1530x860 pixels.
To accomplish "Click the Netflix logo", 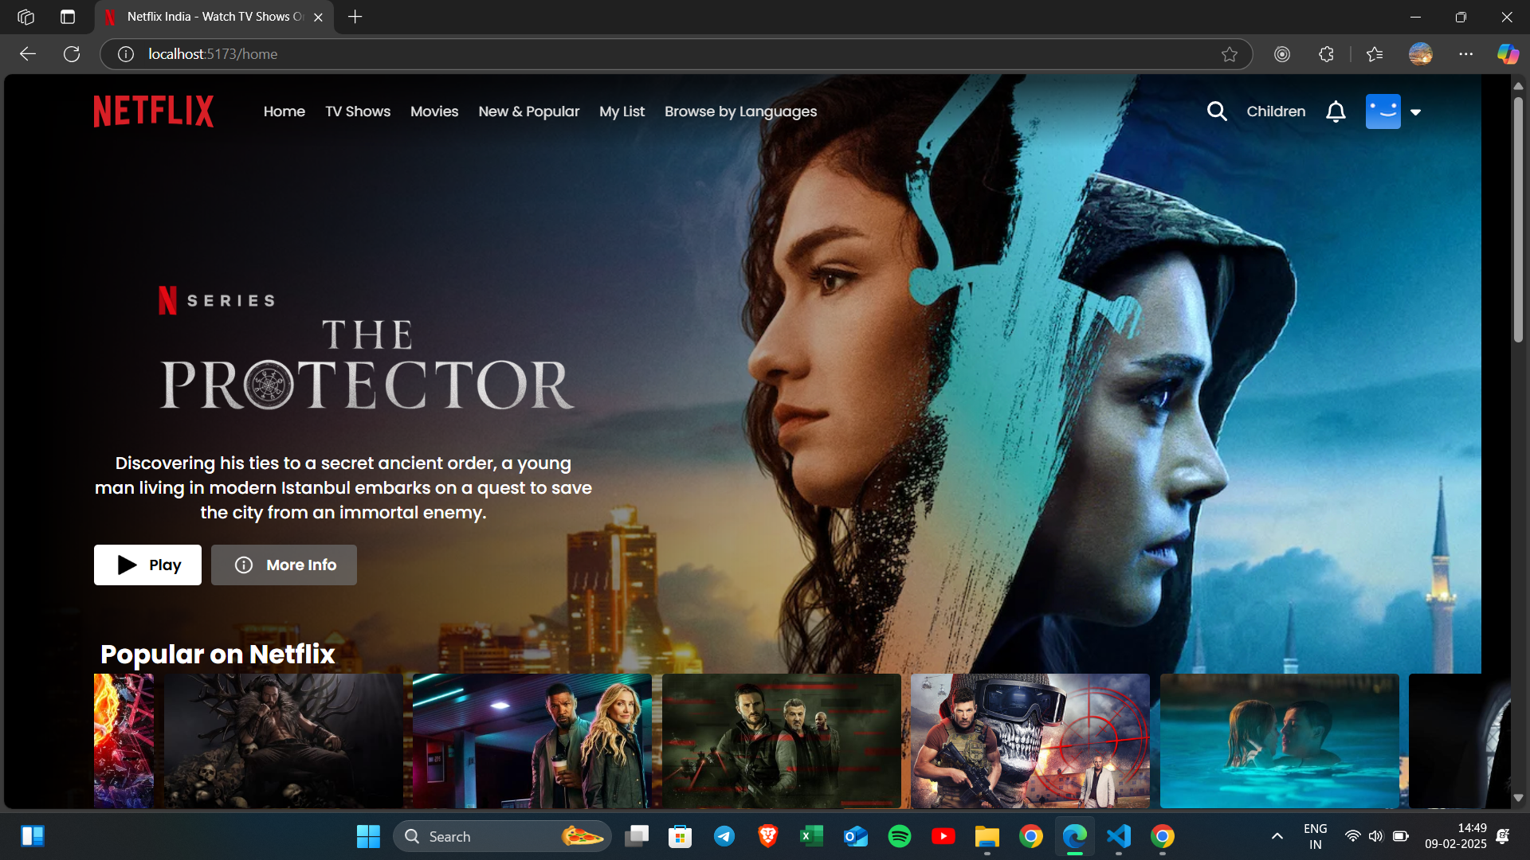I will [154, 111].
